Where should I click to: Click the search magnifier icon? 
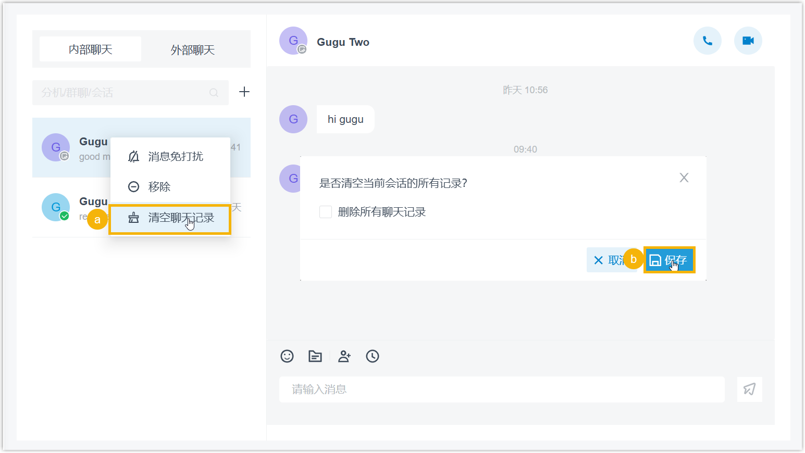pyautogui.click(x=214, y=93)
